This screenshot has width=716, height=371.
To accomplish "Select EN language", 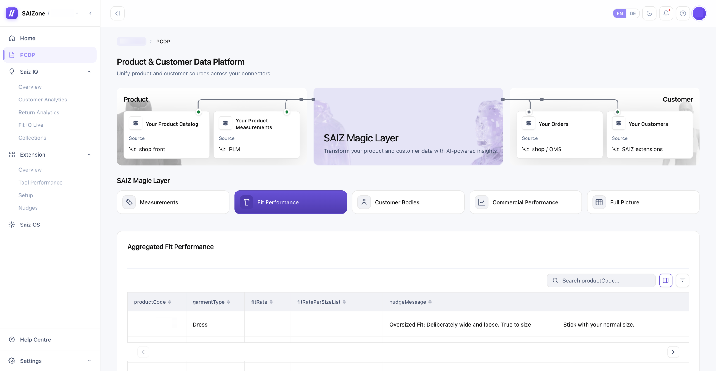I will (x=620, y=13).
